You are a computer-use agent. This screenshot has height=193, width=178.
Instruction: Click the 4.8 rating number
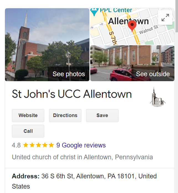(x=16, y=145)
